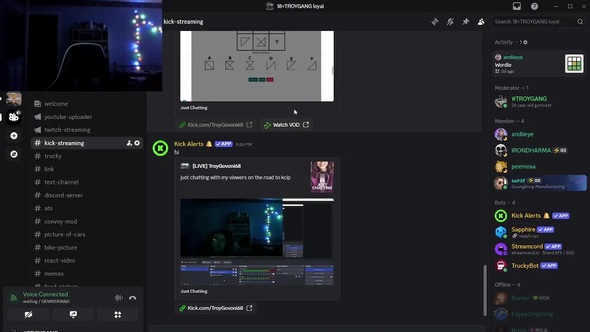Open #TROYGANG moderator entry
The height and width of the screenshot is (332, 590).
(x=539, y=101)
